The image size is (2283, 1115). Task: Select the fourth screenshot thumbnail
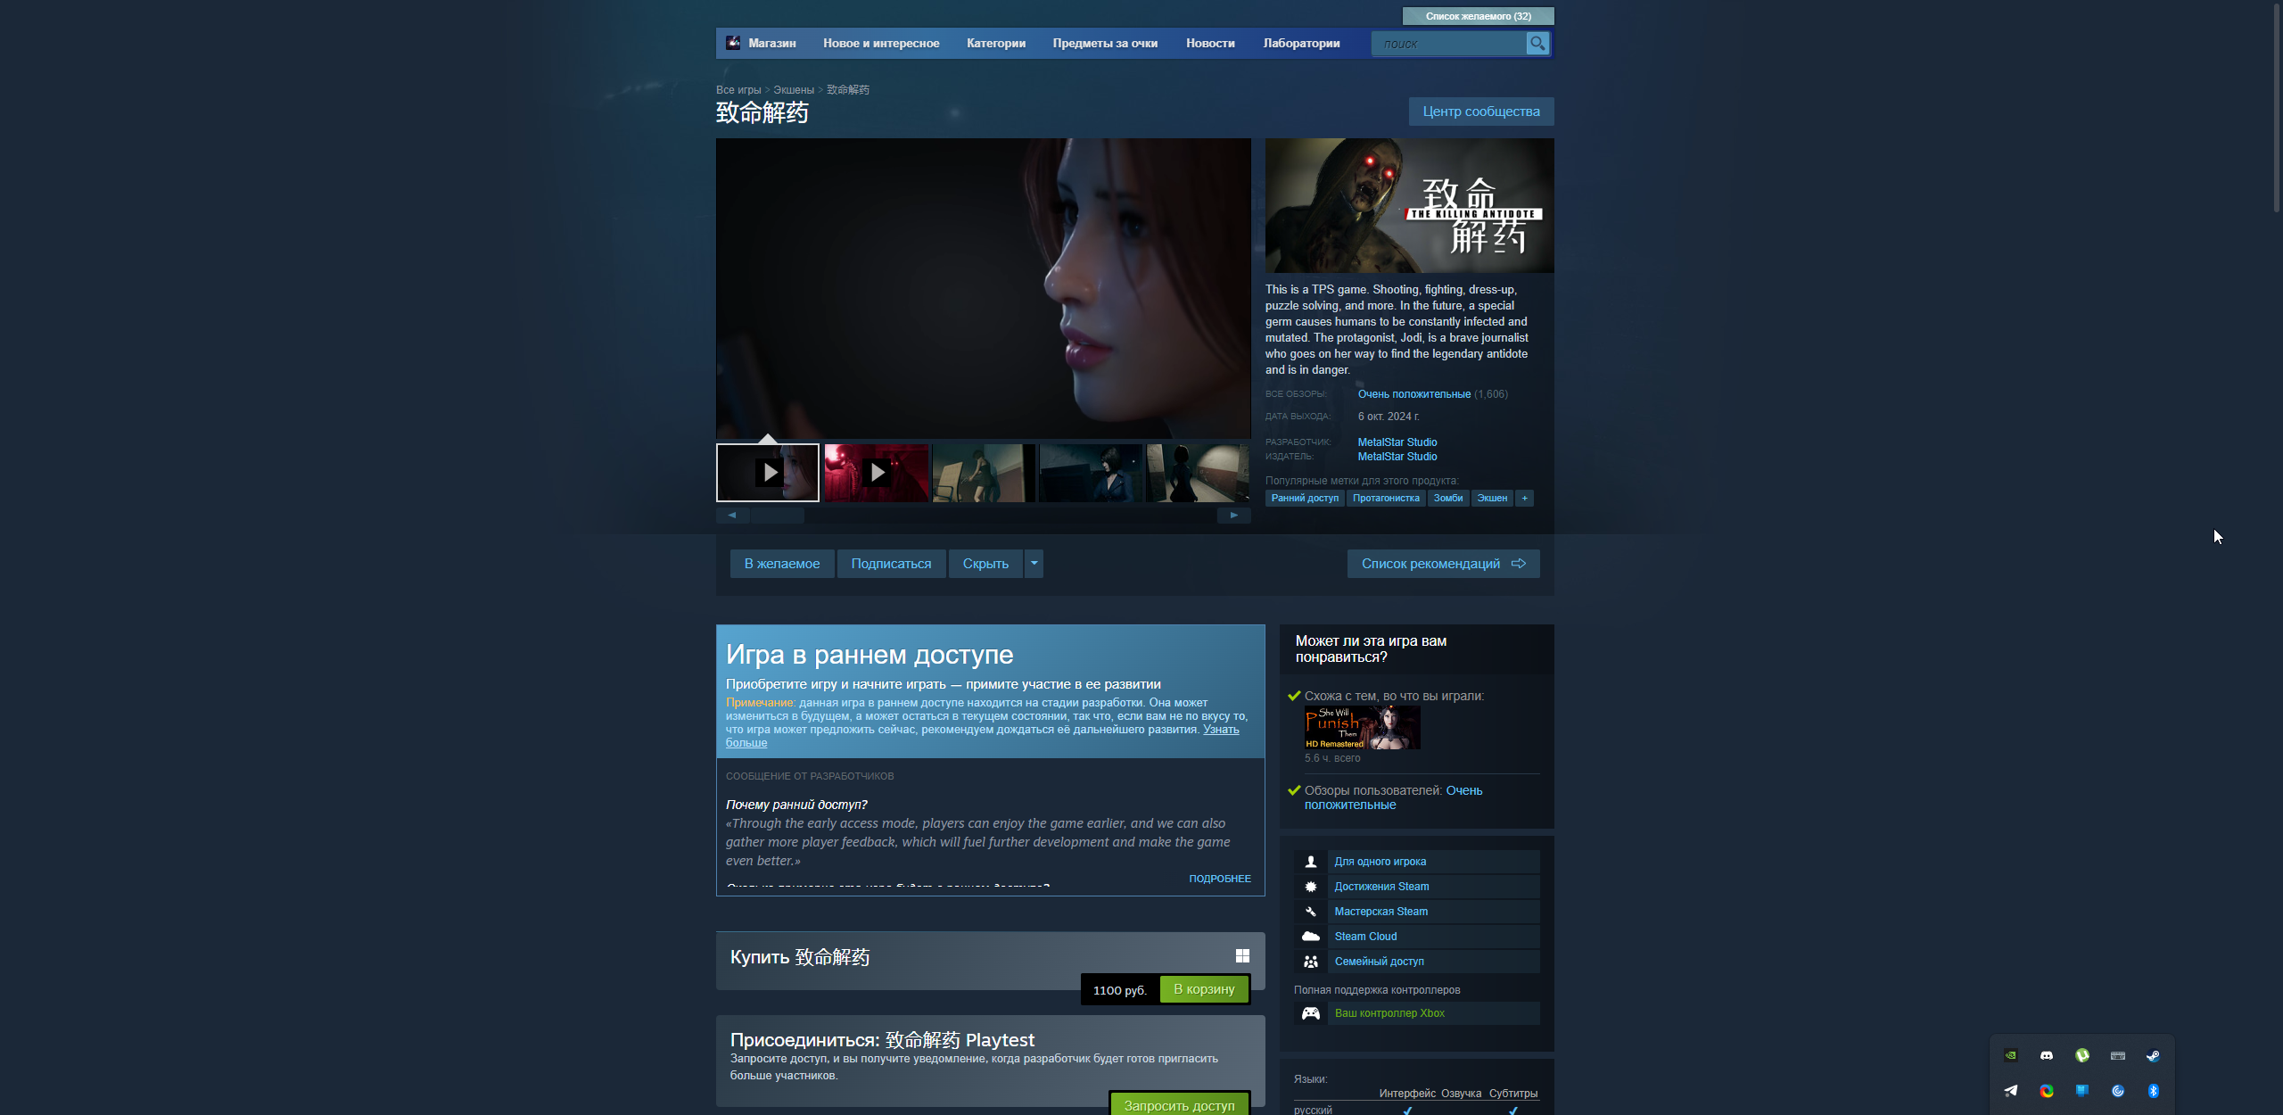tap(1091, 473)
